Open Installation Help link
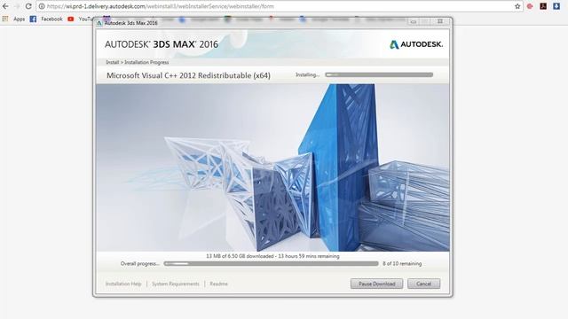 pos(123,284)
